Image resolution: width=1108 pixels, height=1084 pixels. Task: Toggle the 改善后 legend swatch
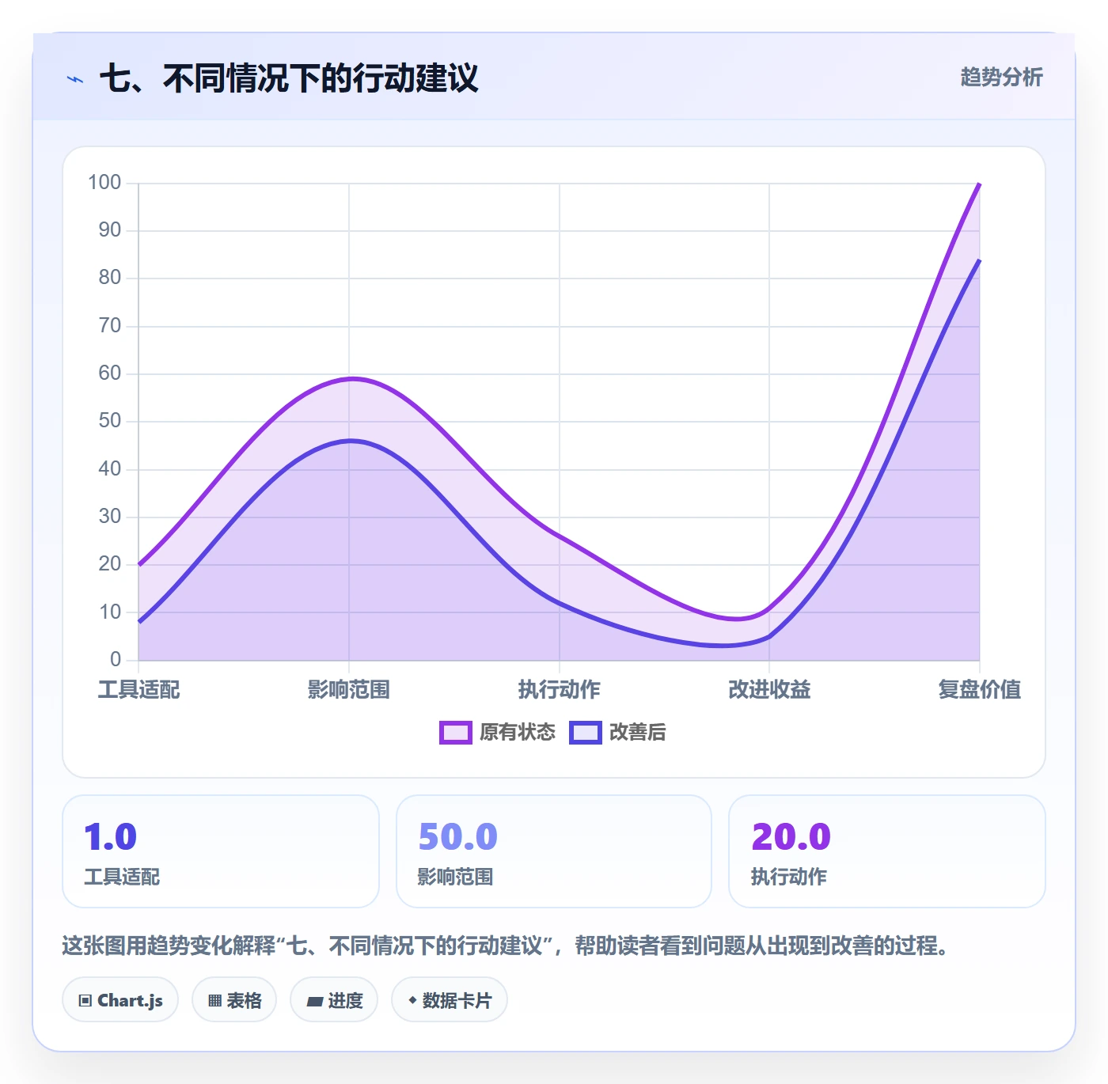(586, 733)
